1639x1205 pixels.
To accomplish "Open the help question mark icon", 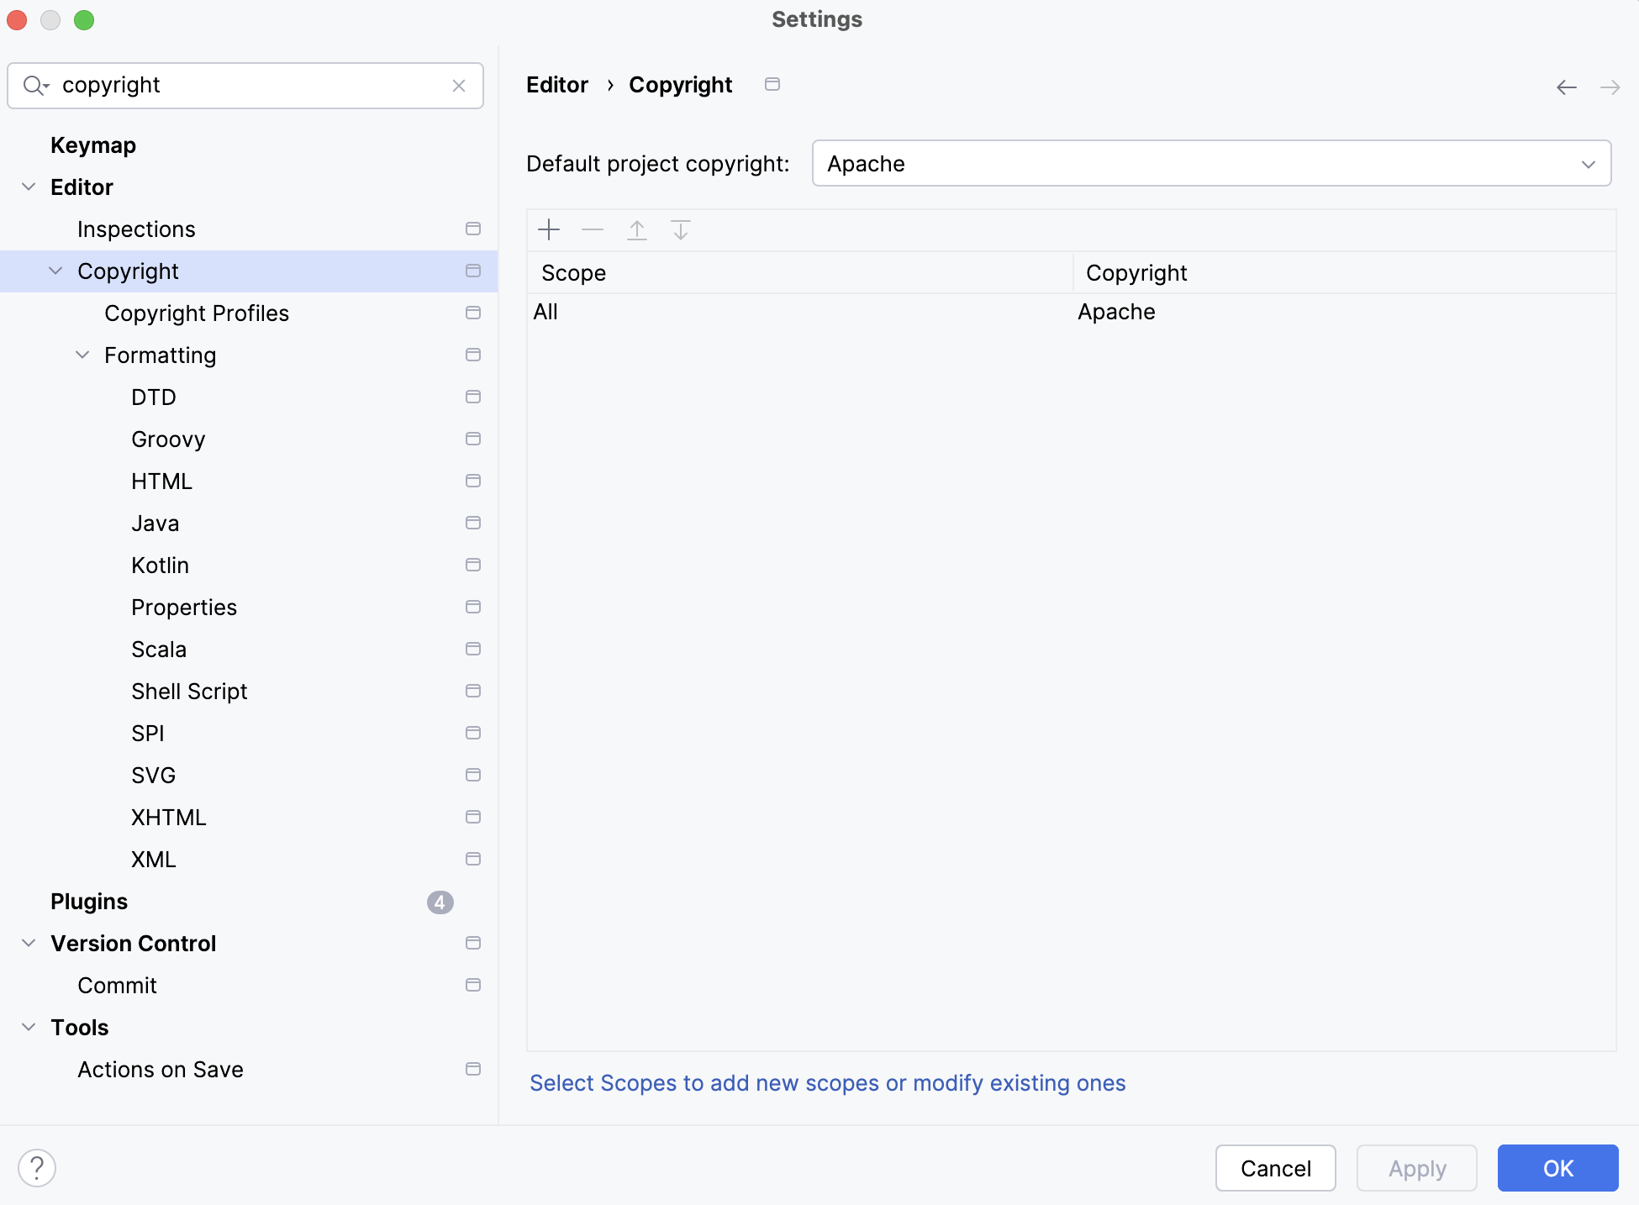I will [x=36, y=1167].
